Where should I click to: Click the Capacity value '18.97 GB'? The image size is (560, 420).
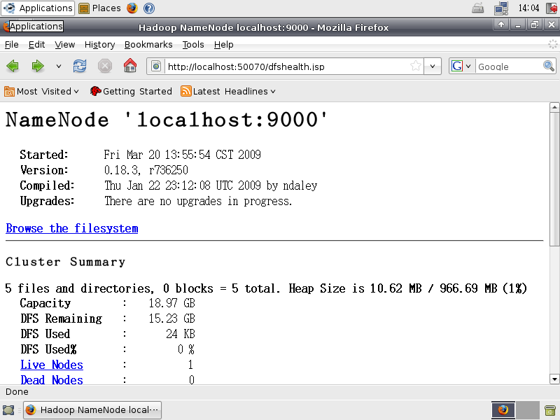pos(171,303)
